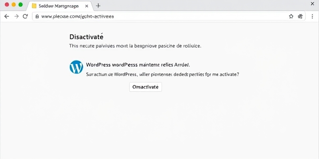Click the Disactivaté heading
This screenshot has width=319, height=159.
[87, 37]
